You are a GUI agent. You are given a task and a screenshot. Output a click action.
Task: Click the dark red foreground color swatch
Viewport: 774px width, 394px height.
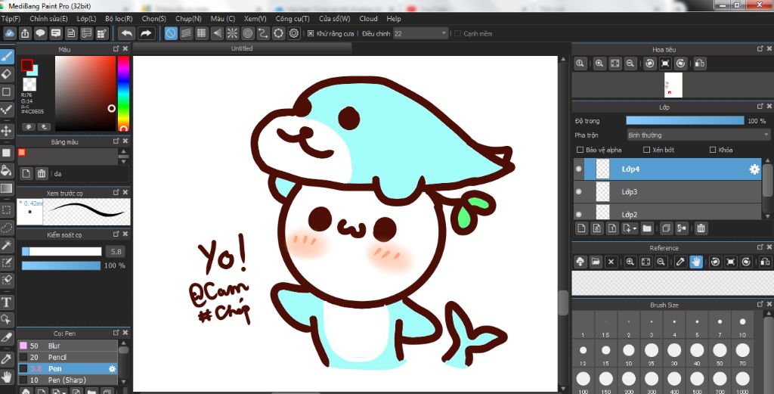click(26, 65)
